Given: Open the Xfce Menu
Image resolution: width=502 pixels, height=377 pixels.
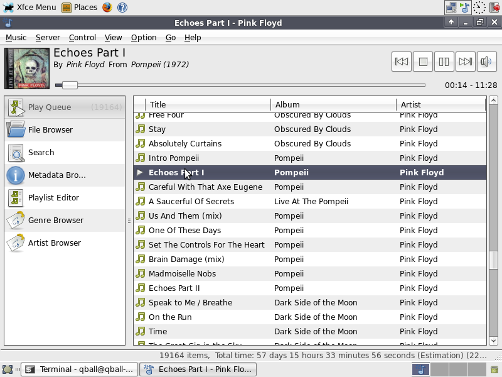Looking at the screenshot, I should click(x=29, y=7).
